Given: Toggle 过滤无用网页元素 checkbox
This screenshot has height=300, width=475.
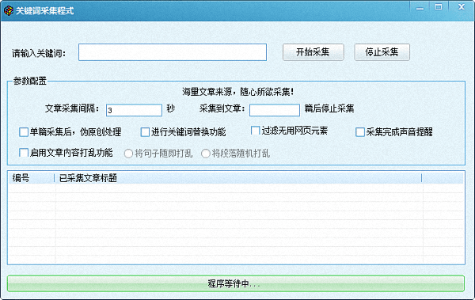Looking at the screenshot, I should (x=256, y=131).
